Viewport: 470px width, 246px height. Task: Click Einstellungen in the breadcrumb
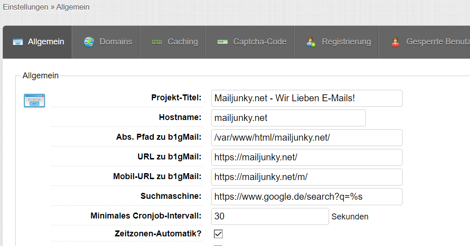tap(26, 7)
